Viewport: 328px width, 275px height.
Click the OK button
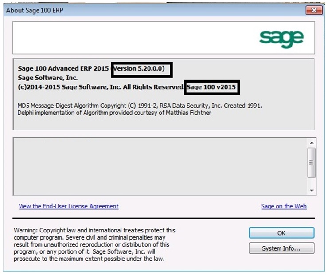coord(281,233)
